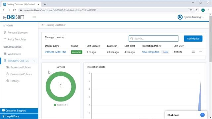Click the address bar URL
Image resolution: width=212 pixels, height=119 pixels.
(60, 10)
